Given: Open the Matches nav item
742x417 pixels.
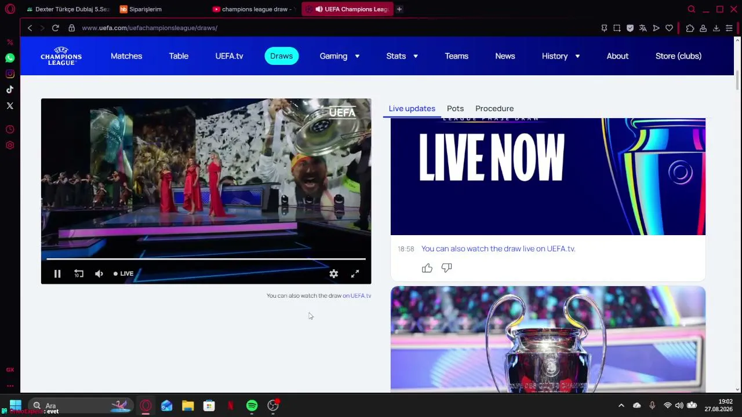Looking at the screenshot, I should pos(126,56).
